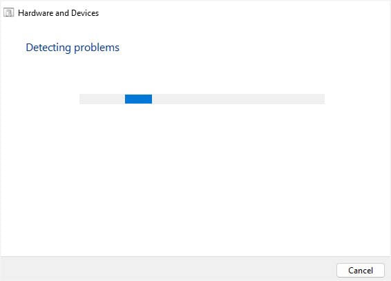
Task: Click the word "Devices" in the title
Action: click(x=85, y=13)
